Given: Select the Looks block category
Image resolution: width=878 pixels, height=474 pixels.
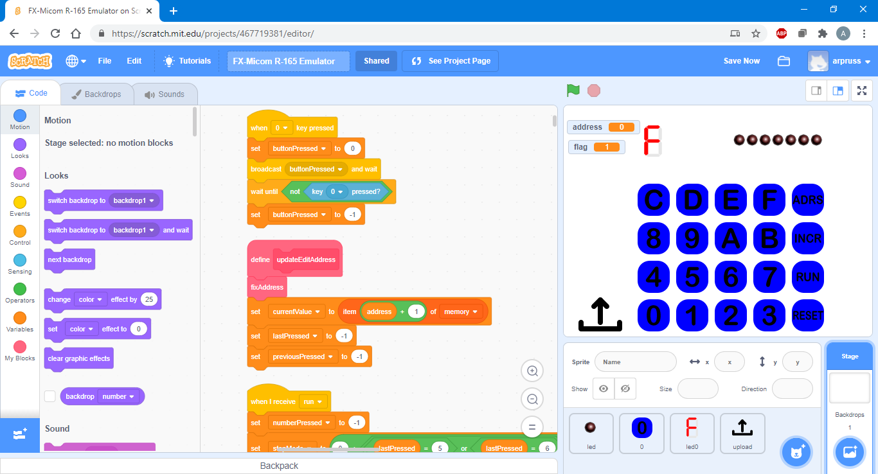Looking at the screenshot, I should tap(20, 148).
